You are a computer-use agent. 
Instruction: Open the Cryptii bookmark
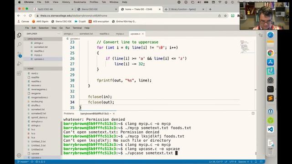[x=80, y=21]
